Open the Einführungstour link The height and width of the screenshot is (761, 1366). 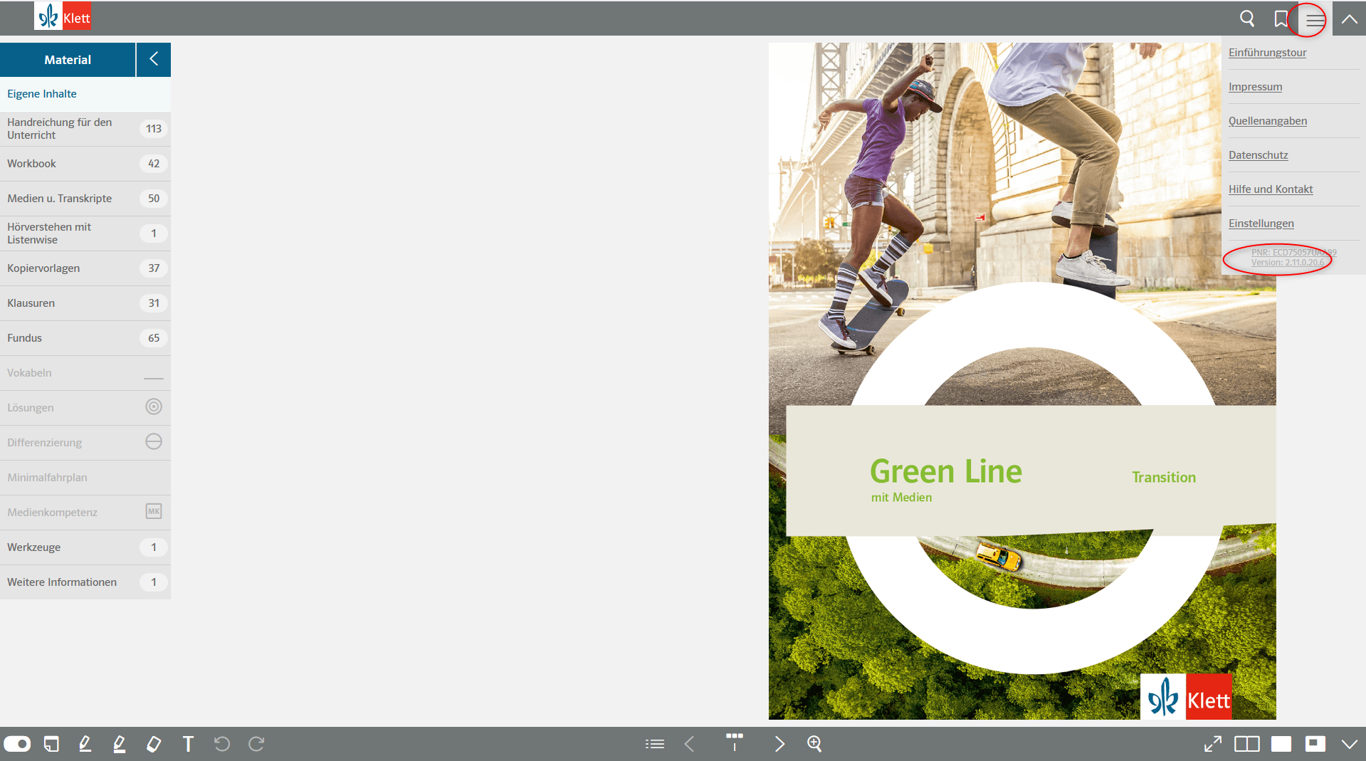tap(1267, 53)
